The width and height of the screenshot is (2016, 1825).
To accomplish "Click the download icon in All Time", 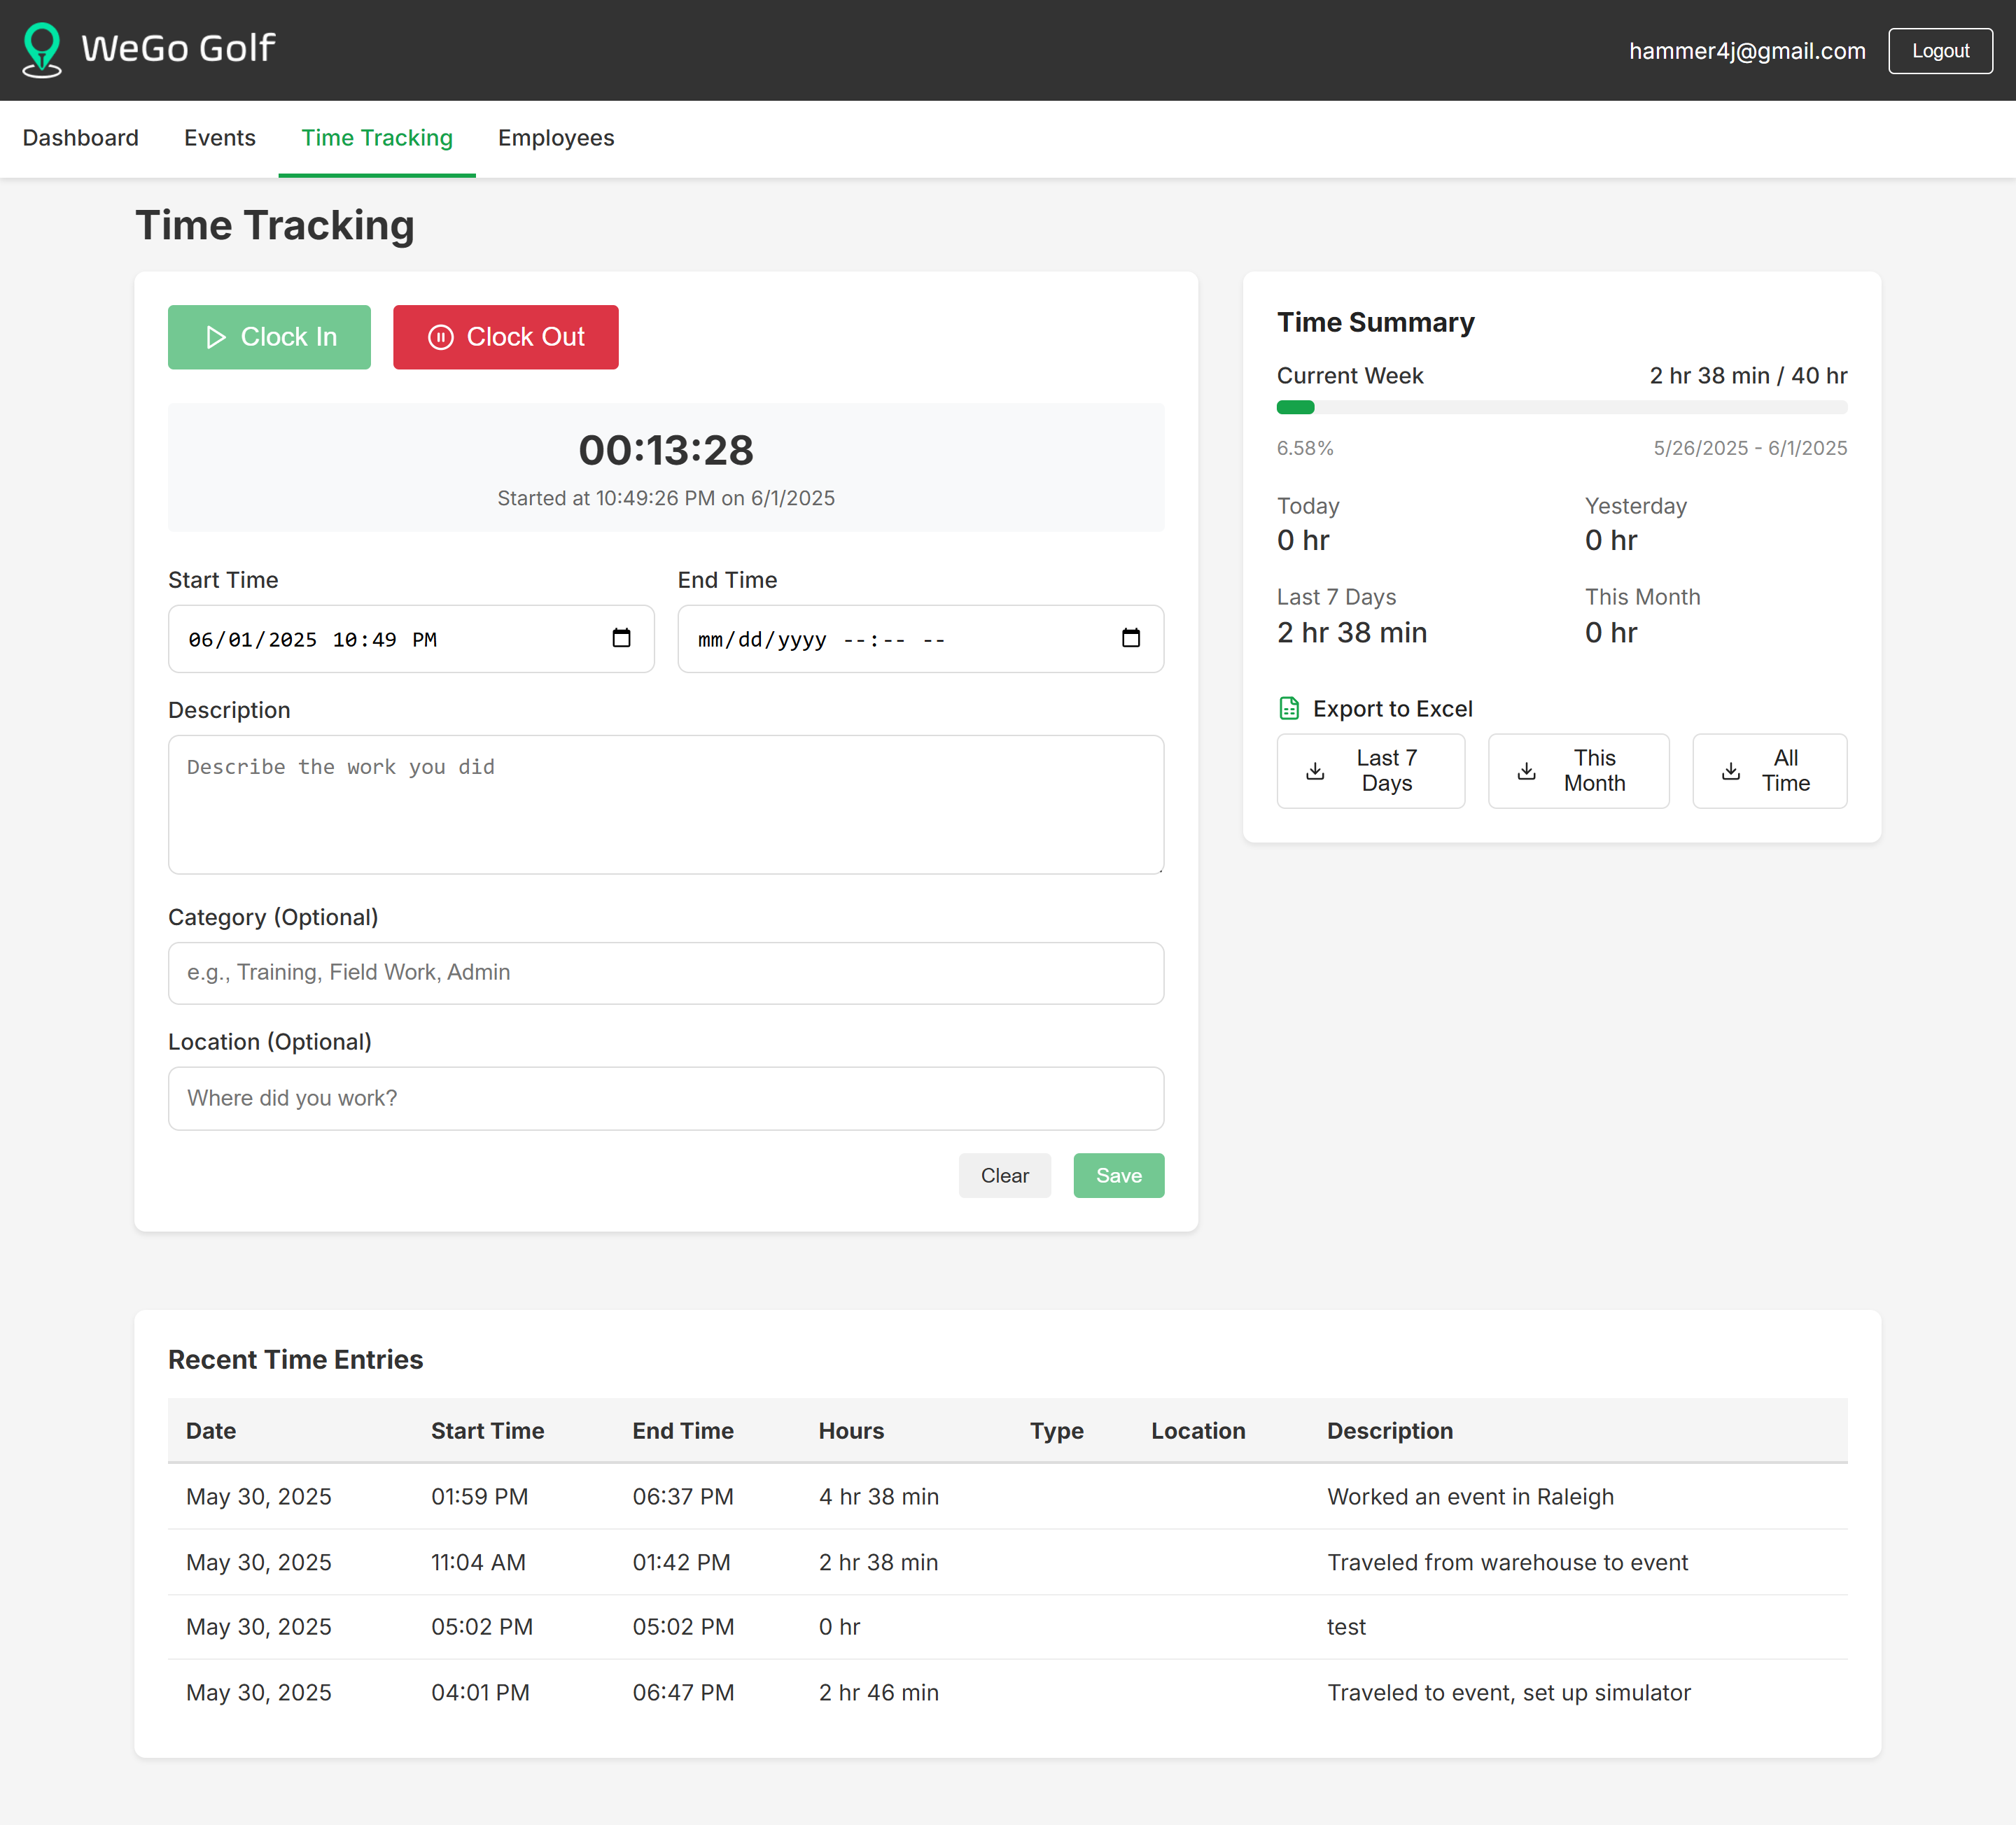I will 1731,770.
